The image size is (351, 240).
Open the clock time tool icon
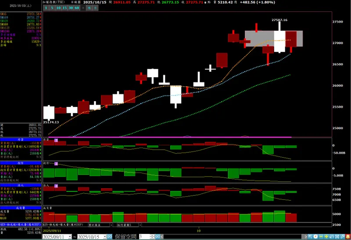pyautogui.click(x=315, y=236)
